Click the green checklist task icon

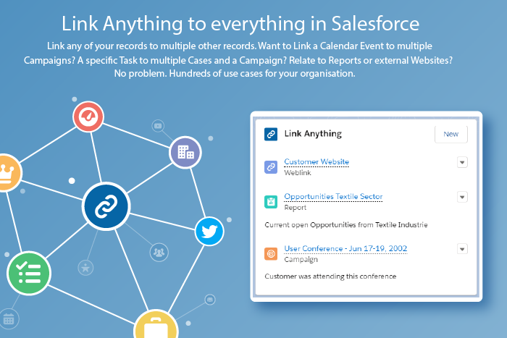click(29, 274)
